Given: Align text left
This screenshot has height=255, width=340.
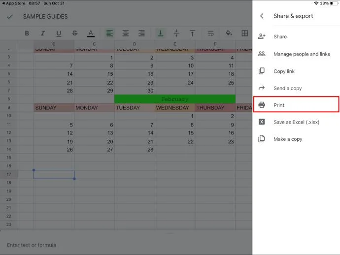Looking at the screenshot, I should [109, 33].
